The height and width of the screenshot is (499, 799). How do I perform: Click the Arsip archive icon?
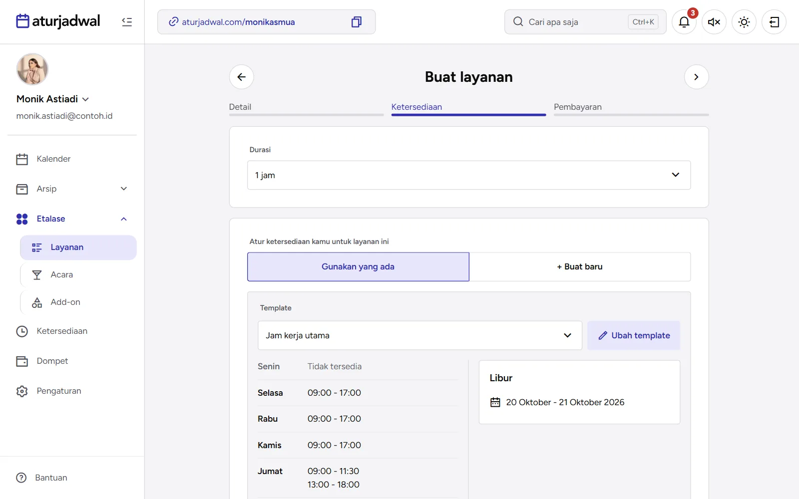pos(22,189)
